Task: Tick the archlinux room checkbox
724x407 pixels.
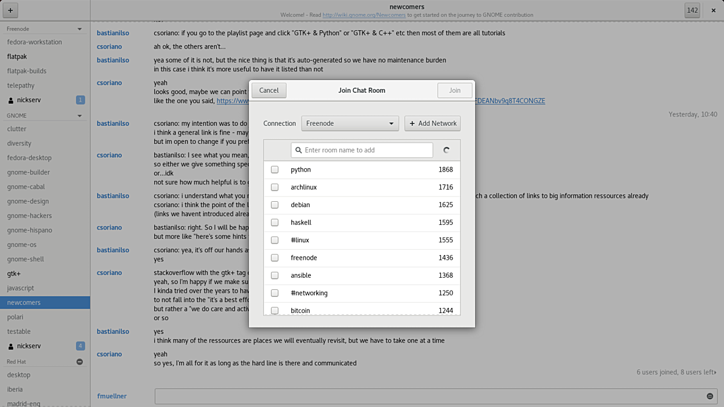Action: tap(274, 187)
